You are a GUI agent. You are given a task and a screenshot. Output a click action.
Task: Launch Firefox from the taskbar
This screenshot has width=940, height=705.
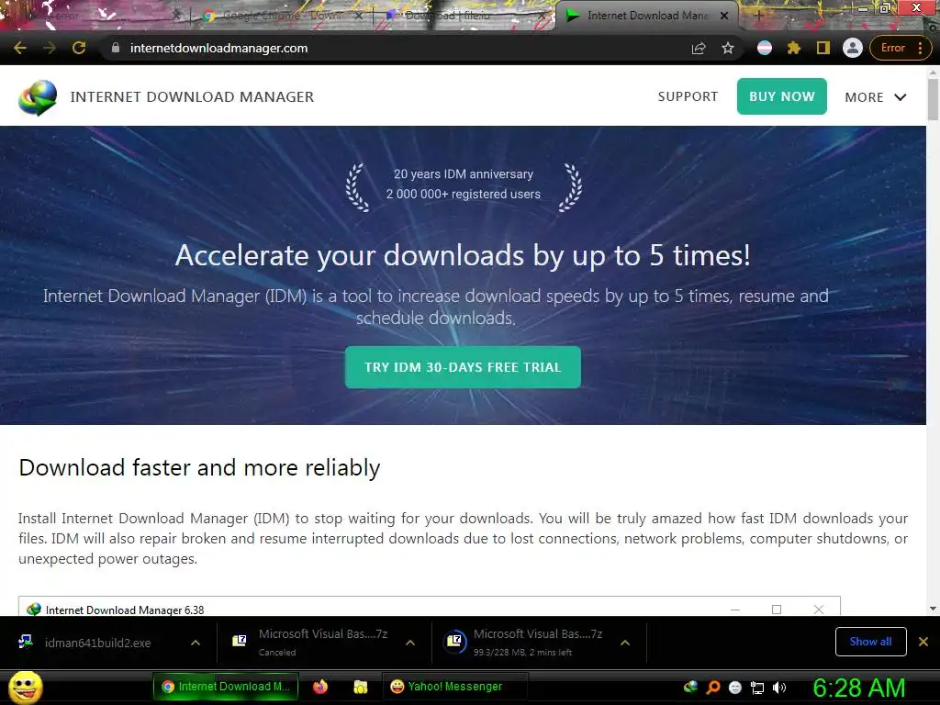coord(320,687)
